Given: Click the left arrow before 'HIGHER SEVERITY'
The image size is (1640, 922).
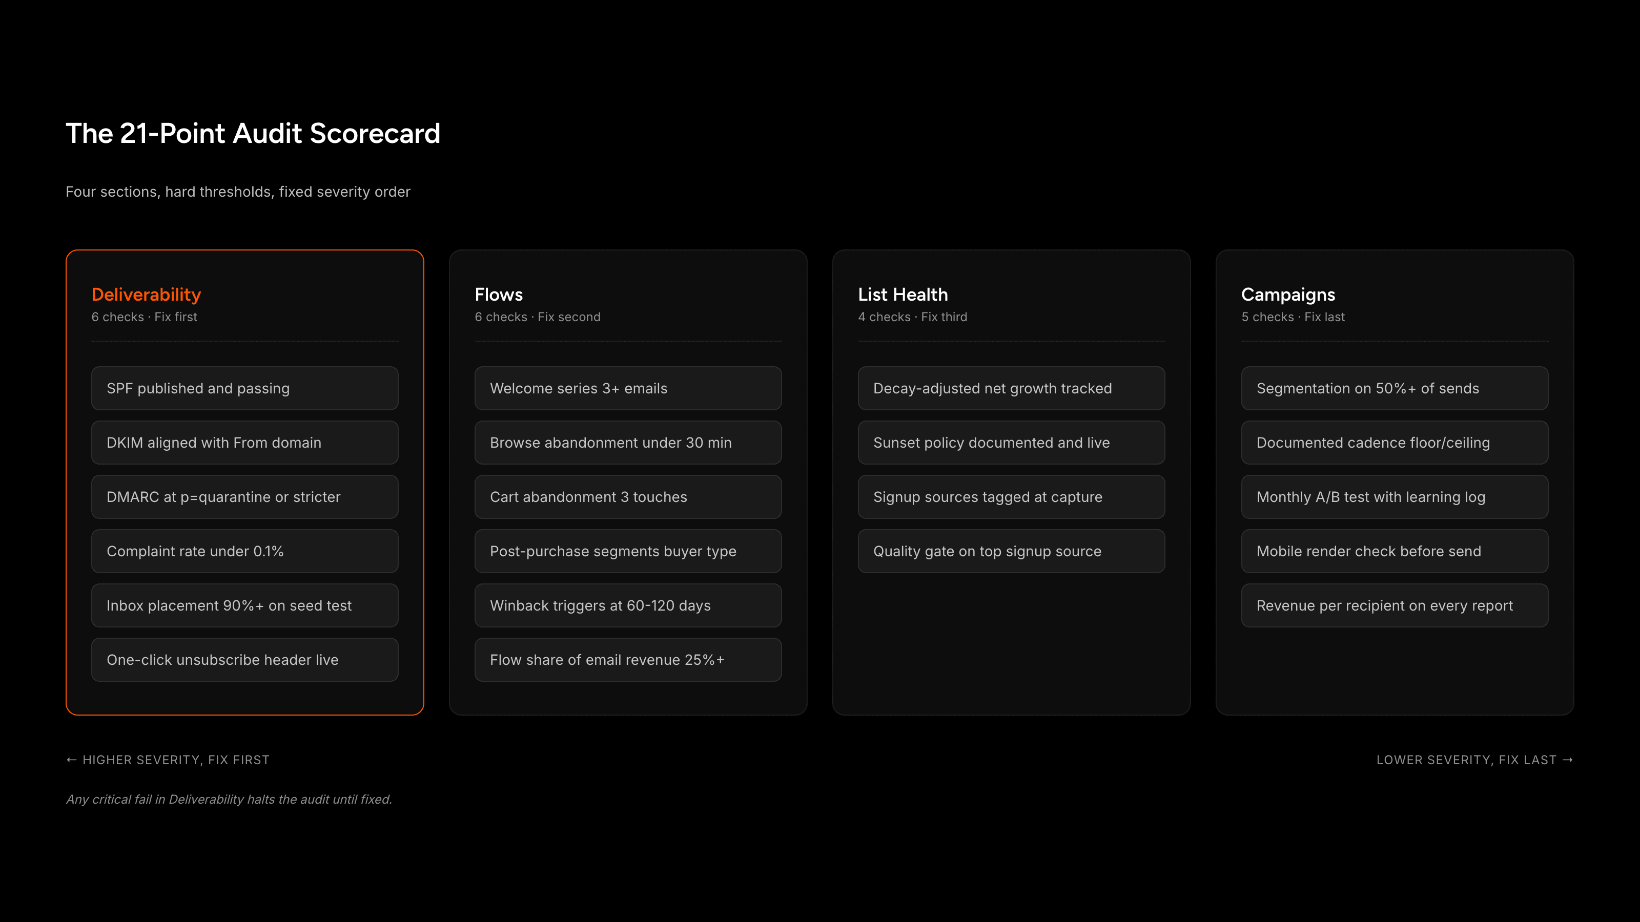Looking at the screenshot, I should [72, 760].
